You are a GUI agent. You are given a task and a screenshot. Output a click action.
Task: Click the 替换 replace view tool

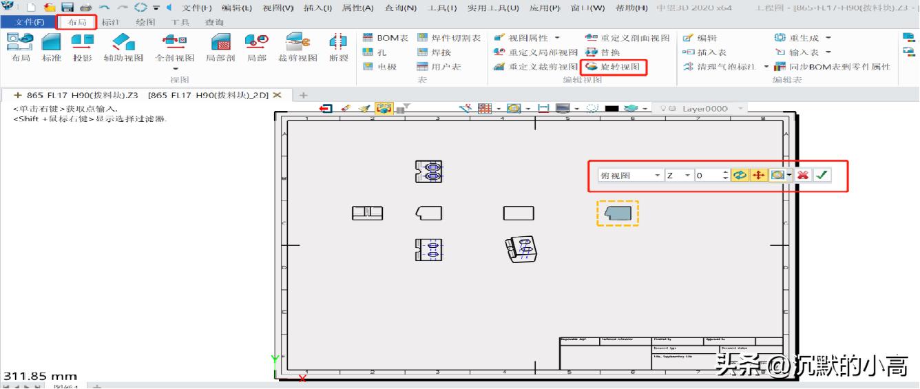coord(603,52)
